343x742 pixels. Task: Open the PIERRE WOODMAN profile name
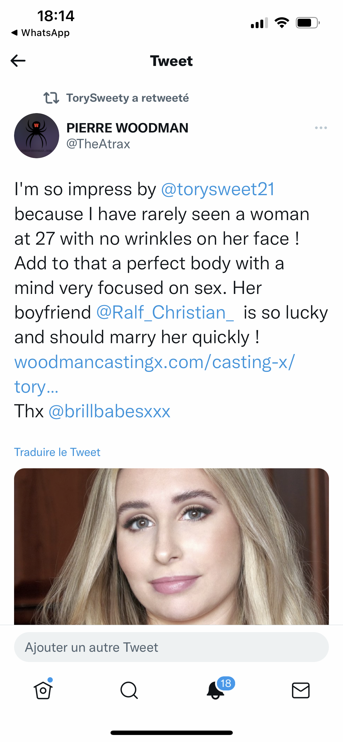point(127,128)
